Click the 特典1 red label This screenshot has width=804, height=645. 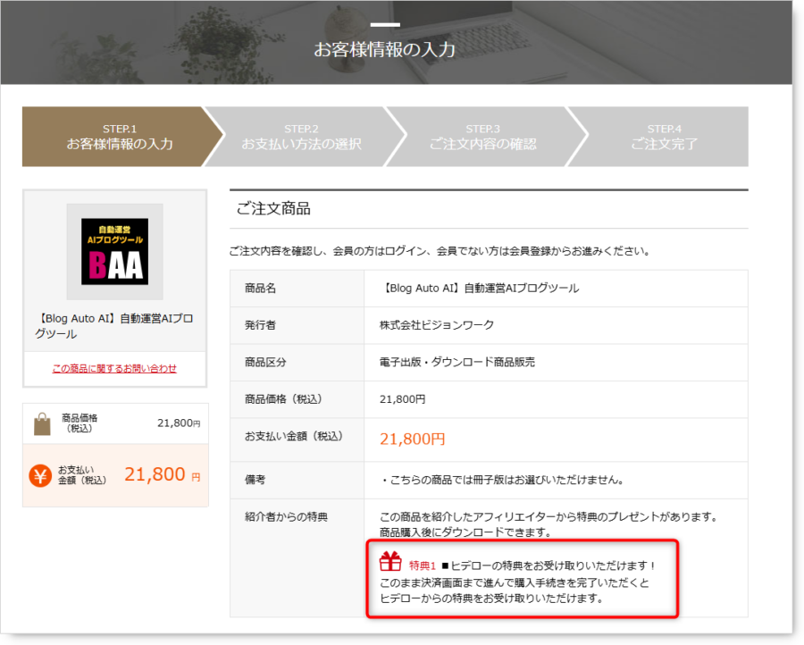[422, 565]
